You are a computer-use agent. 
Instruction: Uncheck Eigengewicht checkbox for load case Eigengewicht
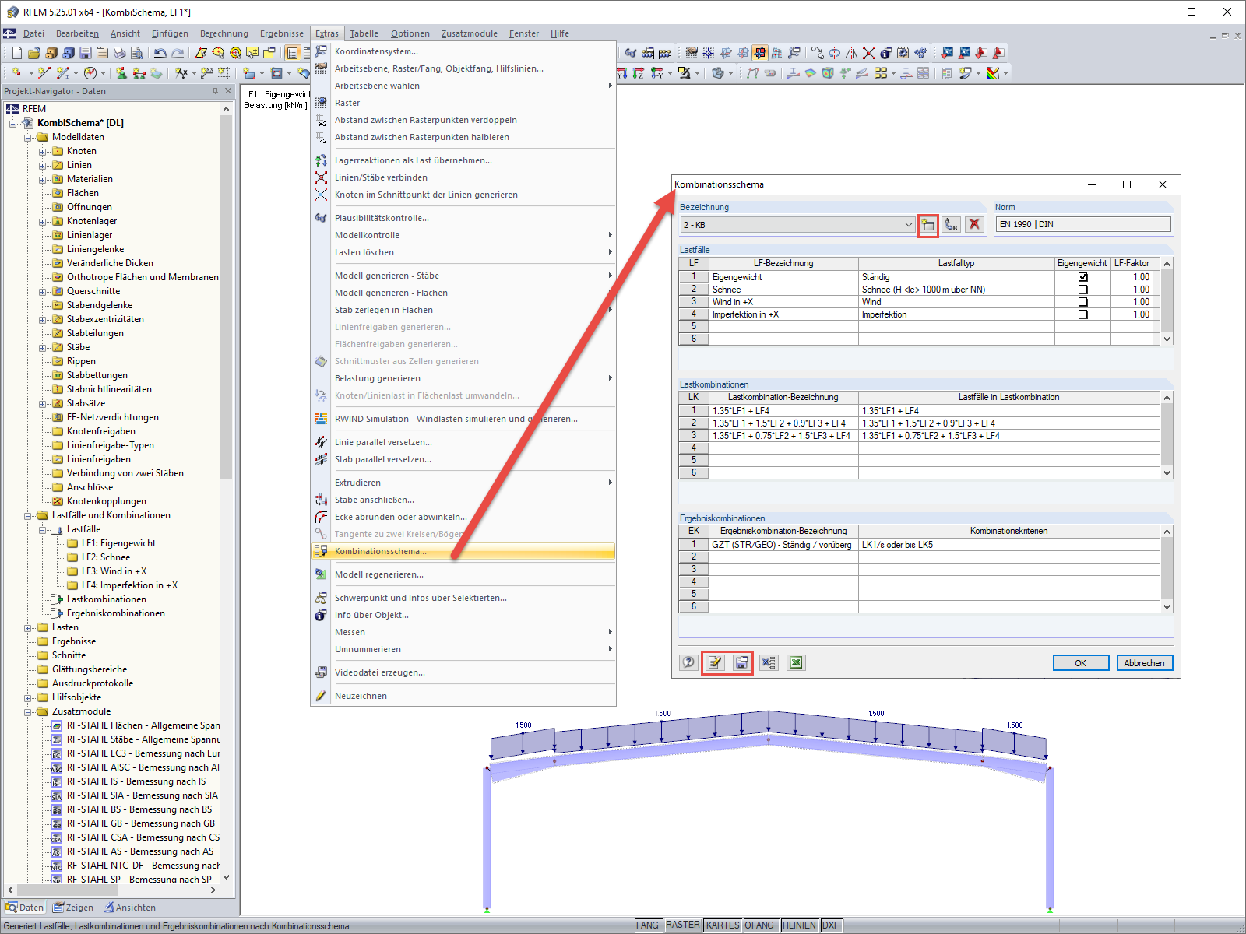click(x=1082, y=277)
